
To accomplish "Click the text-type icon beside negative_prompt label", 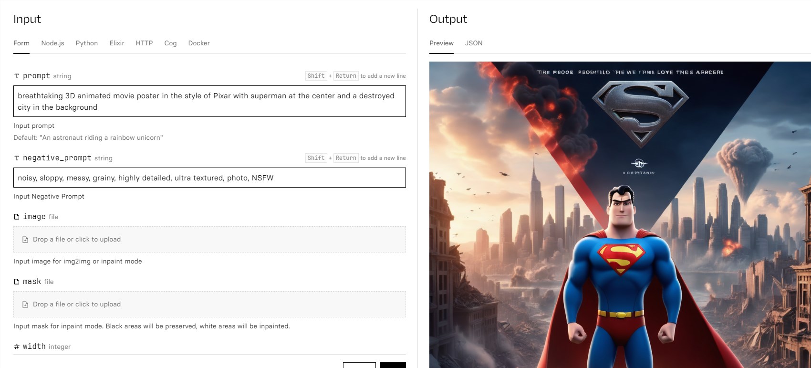I will (17, 158).
